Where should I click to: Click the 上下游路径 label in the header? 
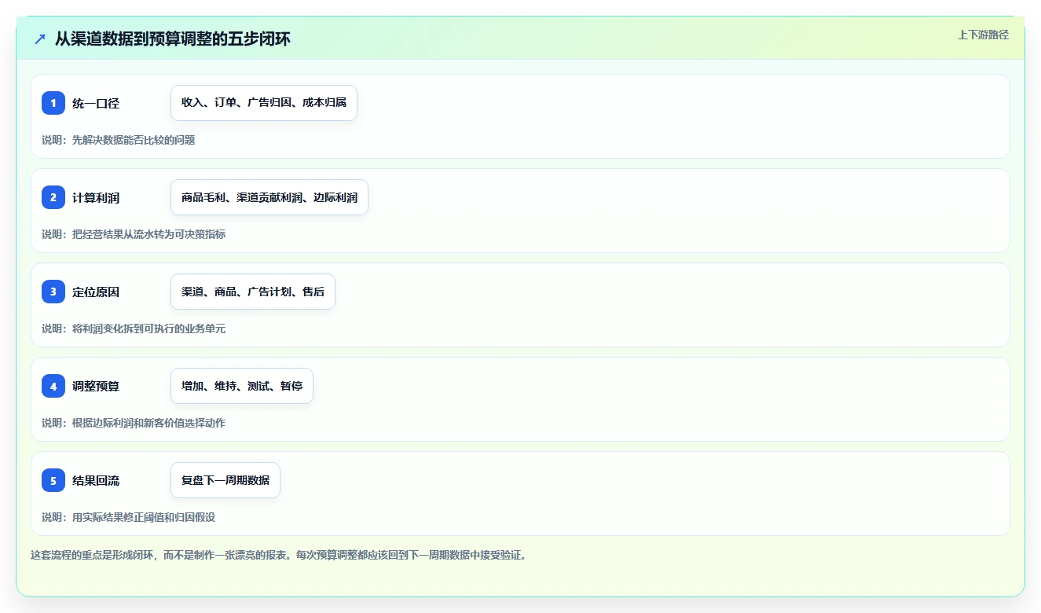coord(983,35)
